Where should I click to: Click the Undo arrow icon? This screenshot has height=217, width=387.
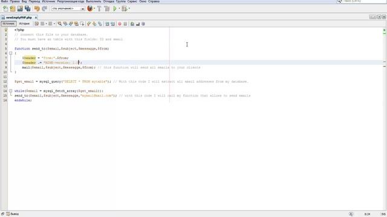[x=37, y=8]
